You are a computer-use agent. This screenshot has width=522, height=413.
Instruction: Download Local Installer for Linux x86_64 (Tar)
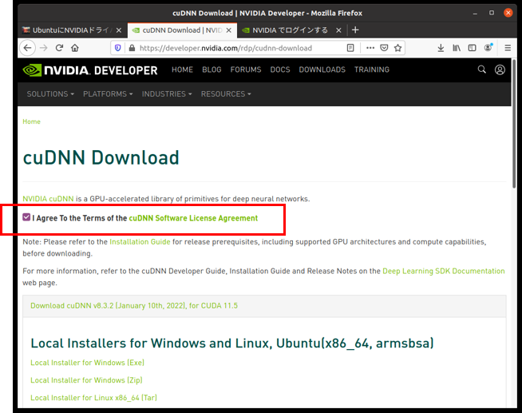click(93, 398)
